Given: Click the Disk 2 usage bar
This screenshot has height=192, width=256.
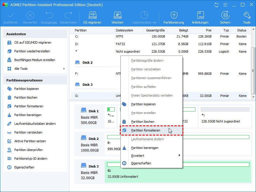Looking at the screenshot, I should point(178,137).
